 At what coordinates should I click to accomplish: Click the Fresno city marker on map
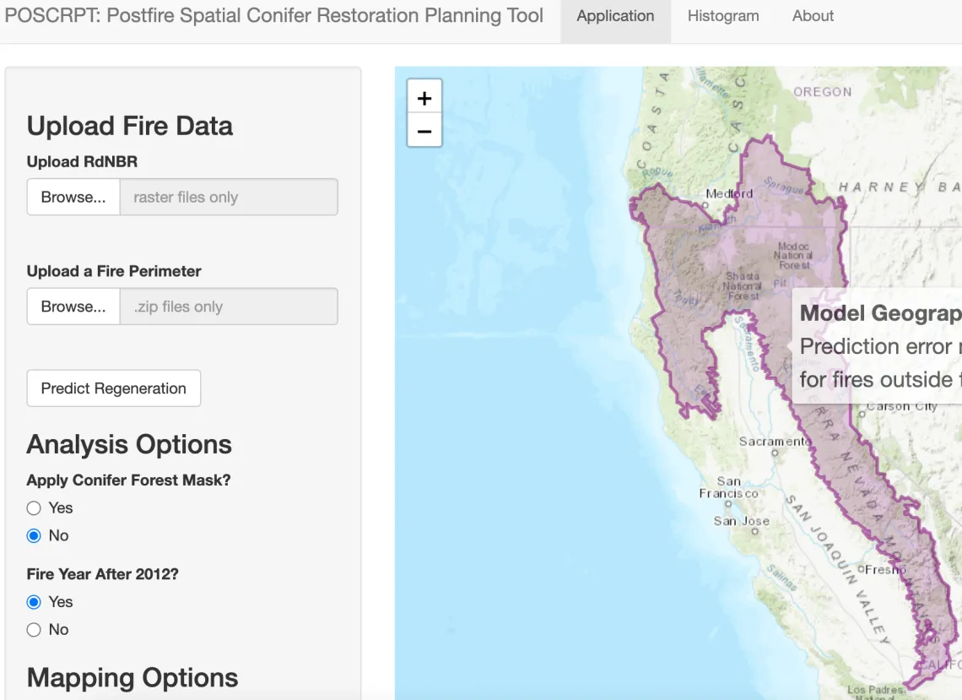[861, 569]
